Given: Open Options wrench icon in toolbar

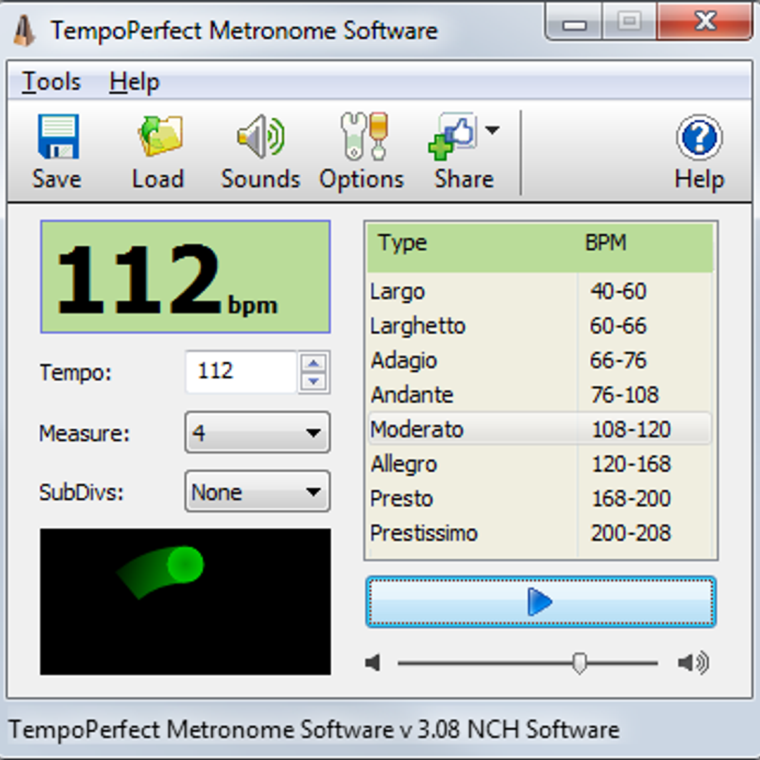Looking at the screenshot, I should (x=363, y=136).
